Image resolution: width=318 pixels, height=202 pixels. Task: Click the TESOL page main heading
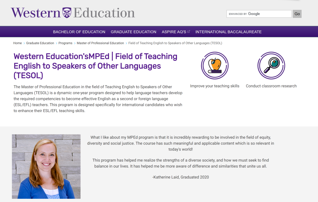click(95, 66)
